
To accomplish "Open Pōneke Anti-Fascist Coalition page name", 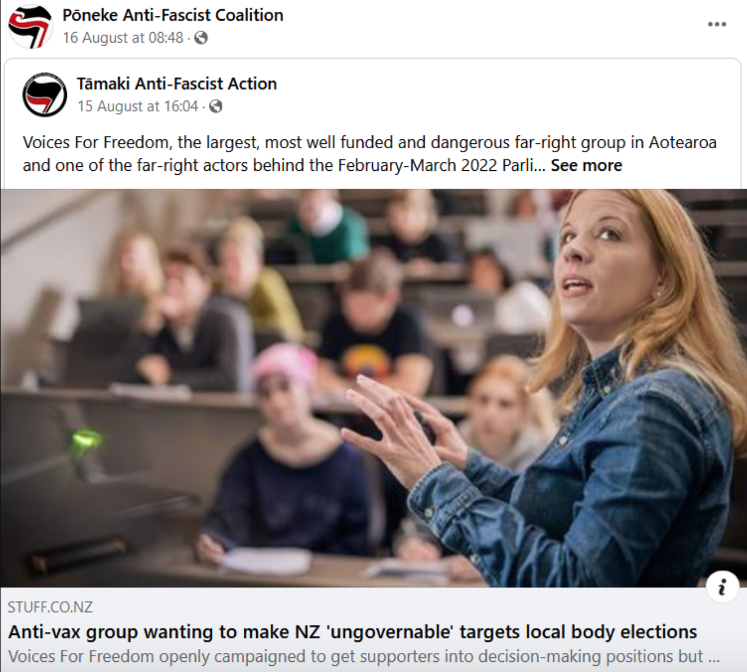I will (173, 15).
